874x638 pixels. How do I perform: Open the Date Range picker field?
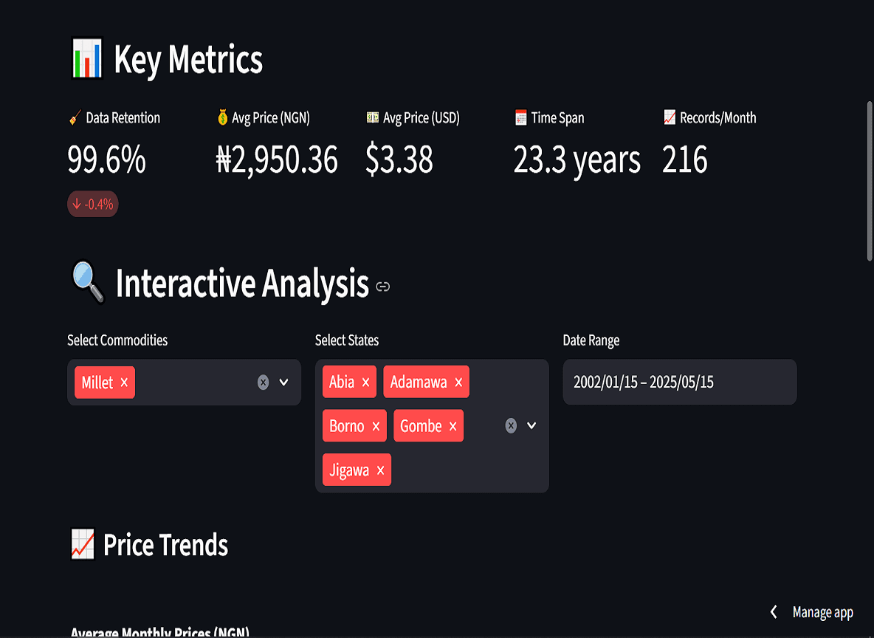pos(679,382)
